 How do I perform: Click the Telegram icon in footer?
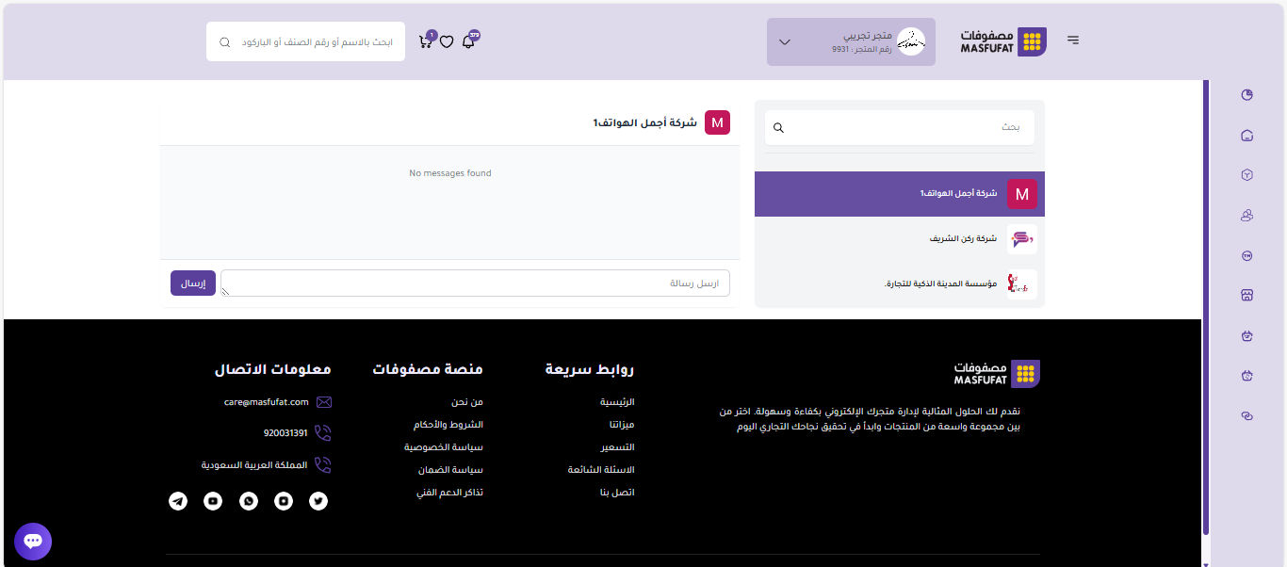178,501
